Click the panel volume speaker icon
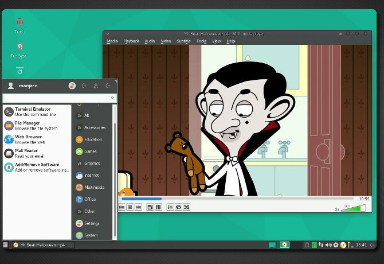The image size is (384, 264). [328, 245]
